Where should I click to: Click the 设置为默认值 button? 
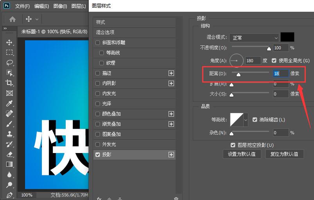[242, 154]
